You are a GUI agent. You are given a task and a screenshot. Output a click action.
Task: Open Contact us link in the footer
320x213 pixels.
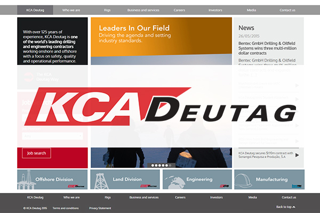(289, 198)
